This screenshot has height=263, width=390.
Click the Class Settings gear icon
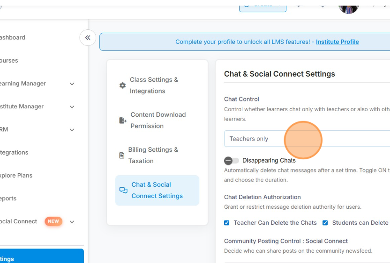122,85
